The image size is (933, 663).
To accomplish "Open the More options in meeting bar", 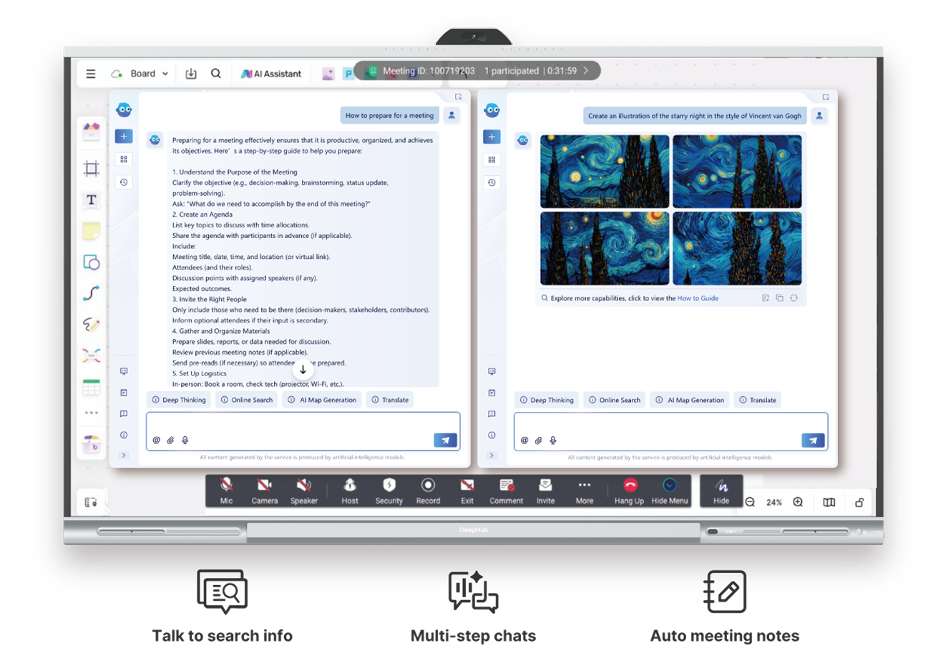I will pos(585,490).
